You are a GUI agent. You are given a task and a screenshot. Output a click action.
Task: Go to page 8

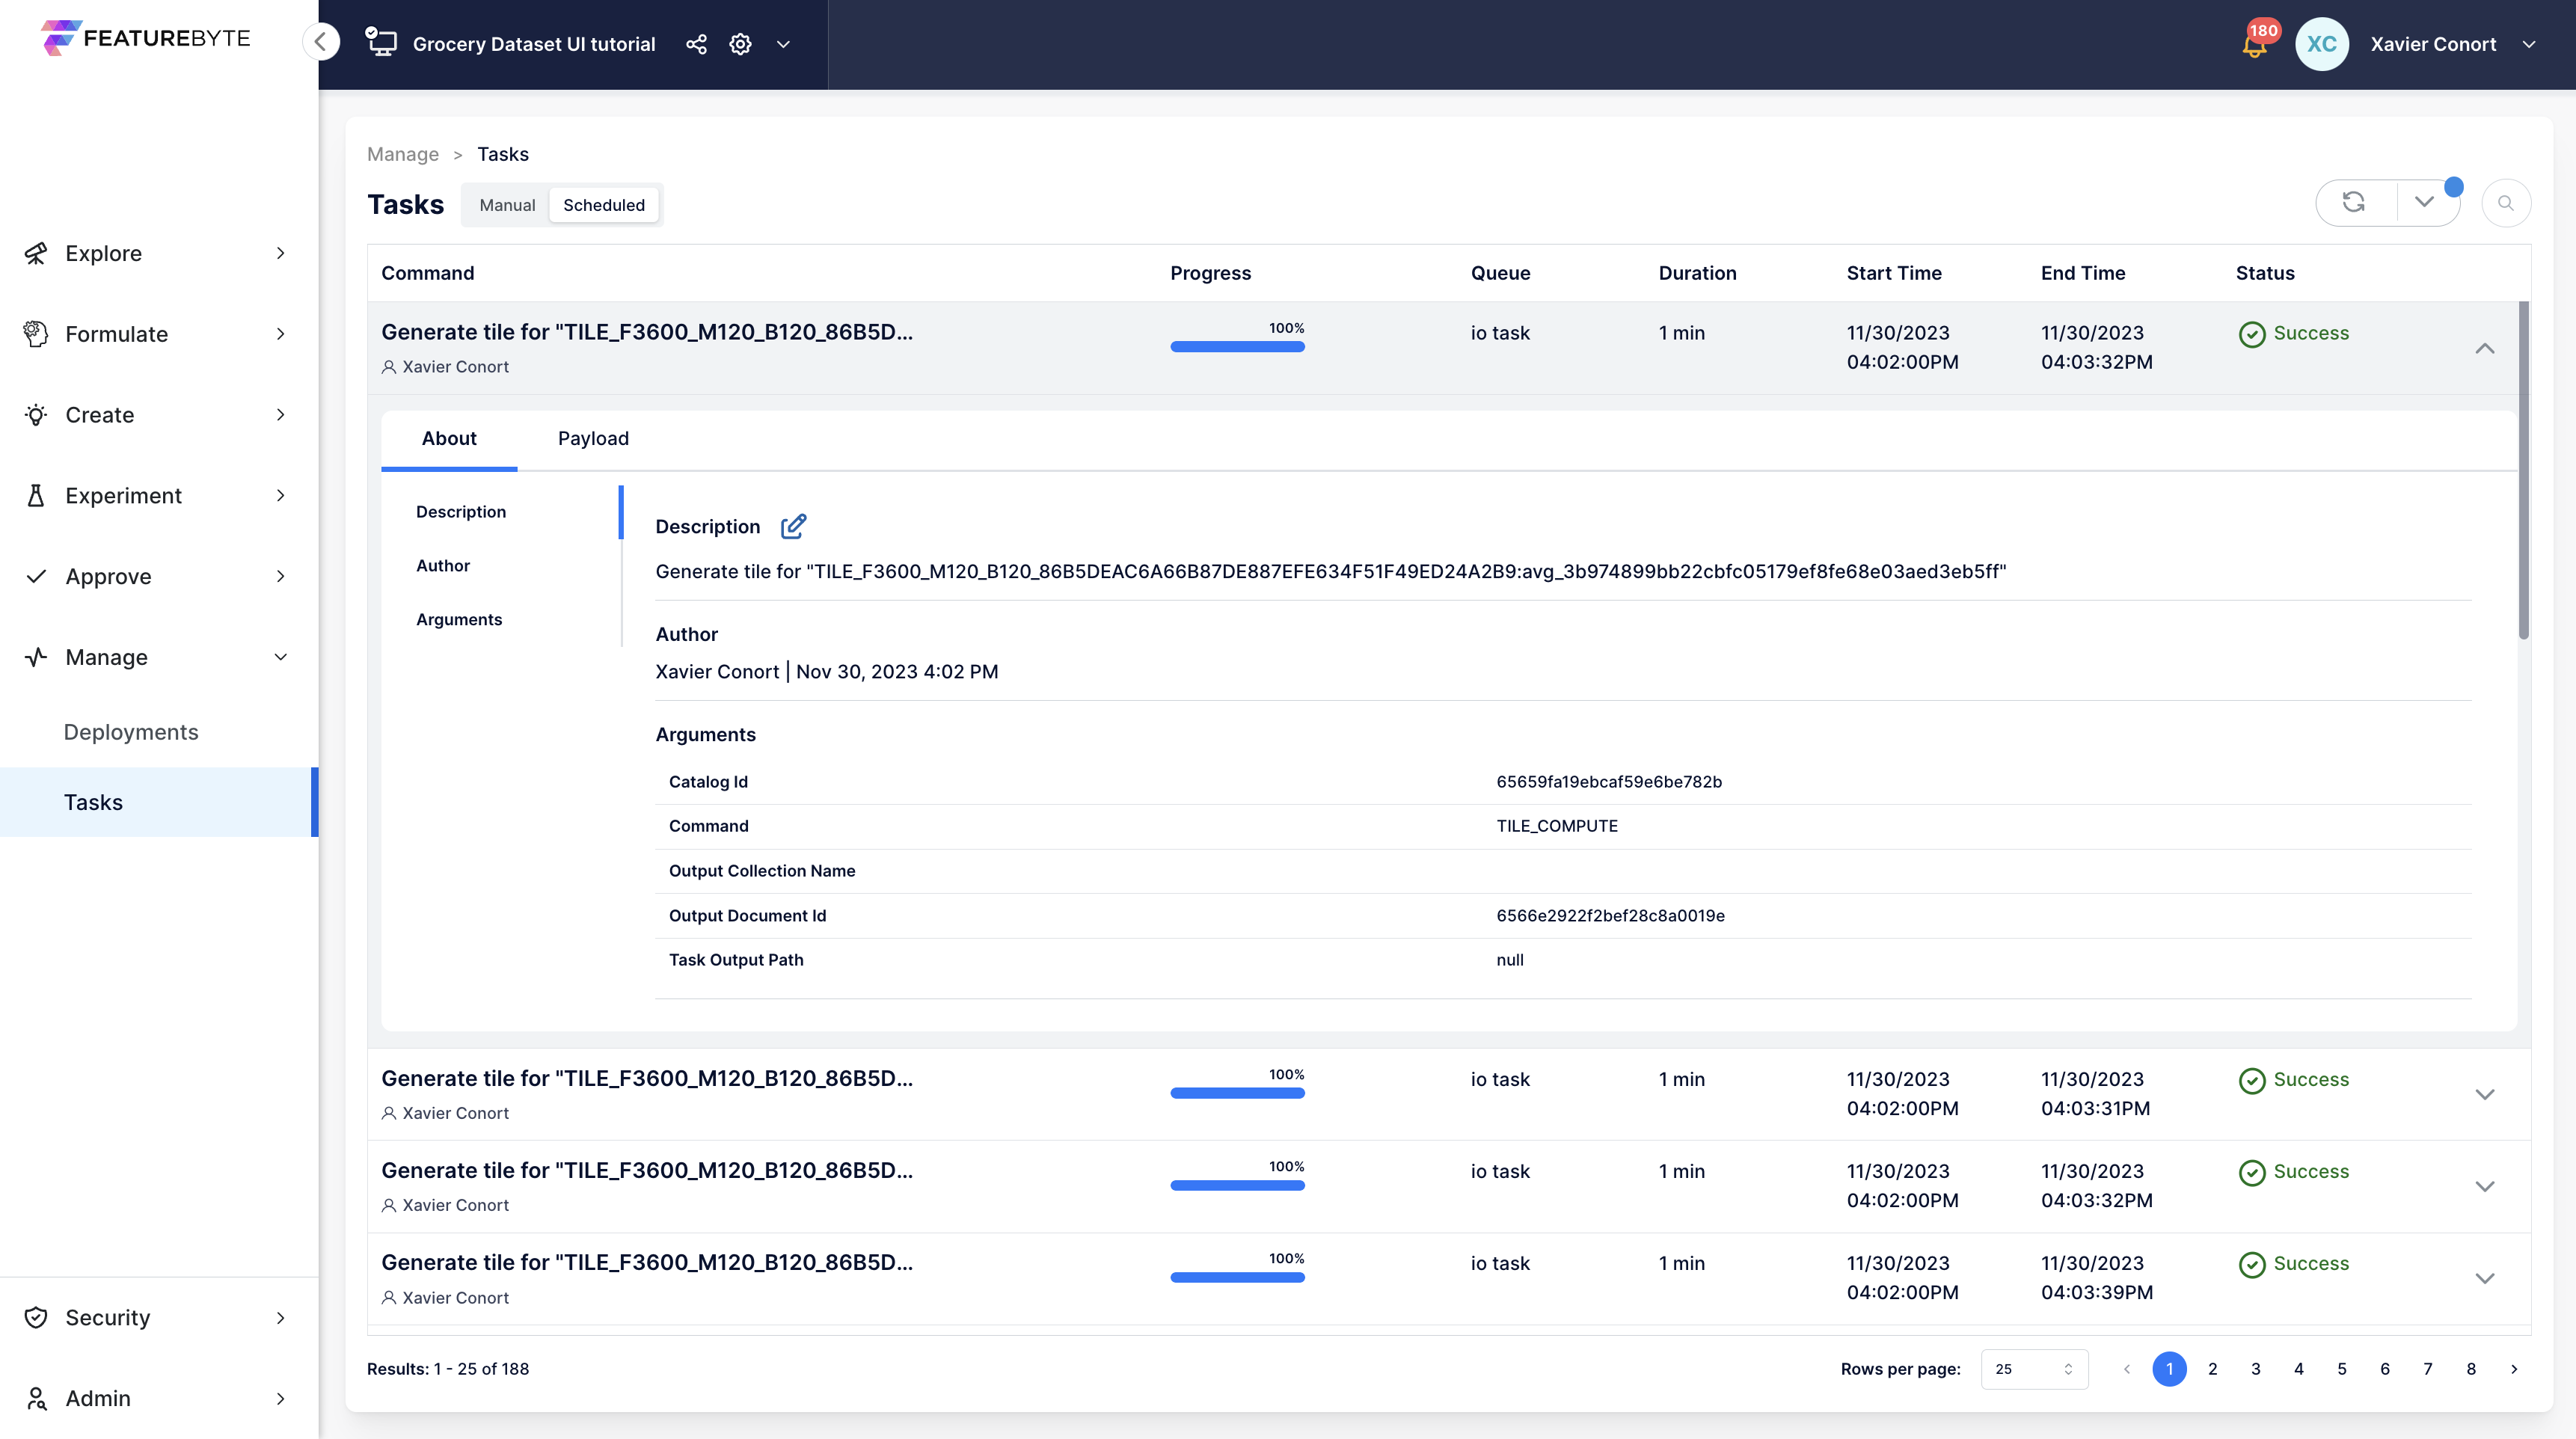point(2471,1369)
